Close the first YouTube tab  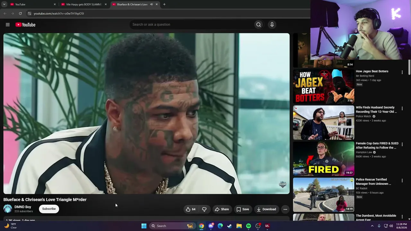tap(55, 4)
